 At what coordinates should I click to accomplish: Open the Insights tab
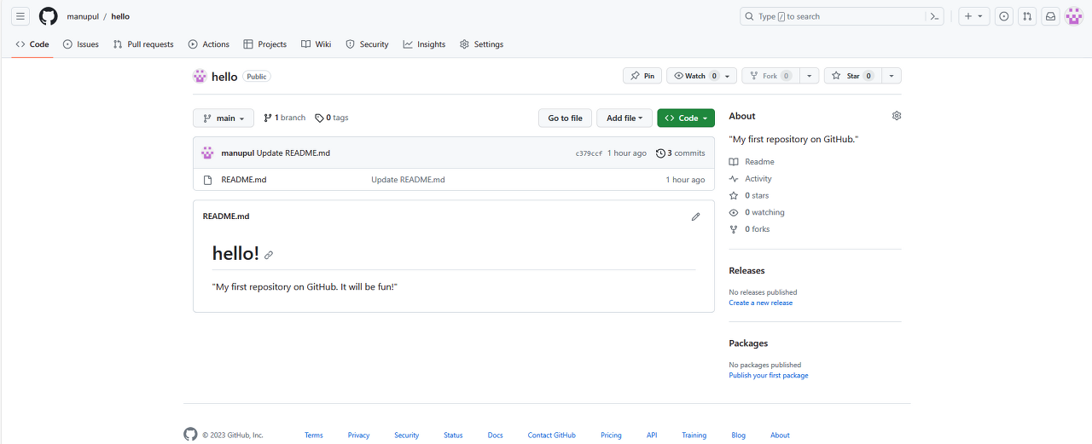[425, 44]
